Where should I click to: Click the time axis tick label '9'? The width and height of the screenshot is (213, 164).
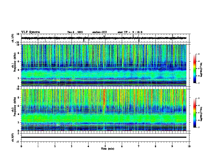coord(172,146)
